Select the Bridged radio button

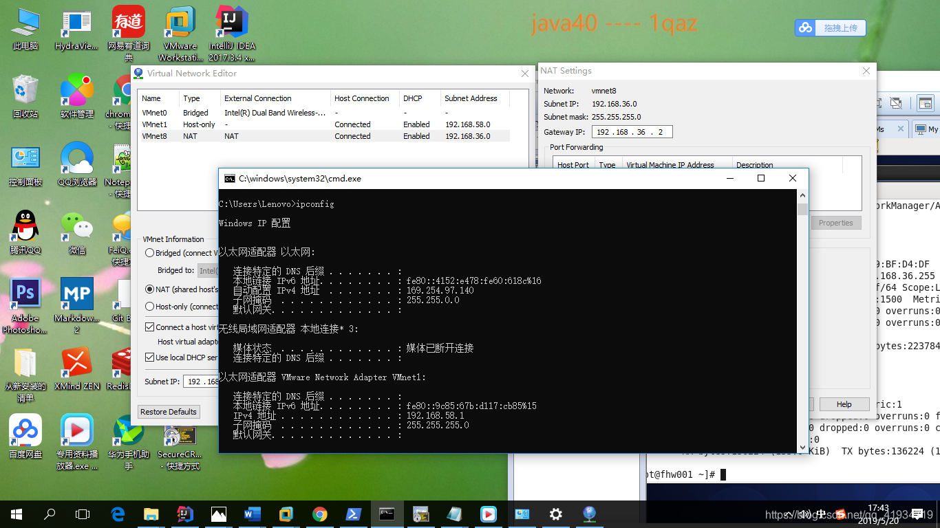tap(150, 253)
